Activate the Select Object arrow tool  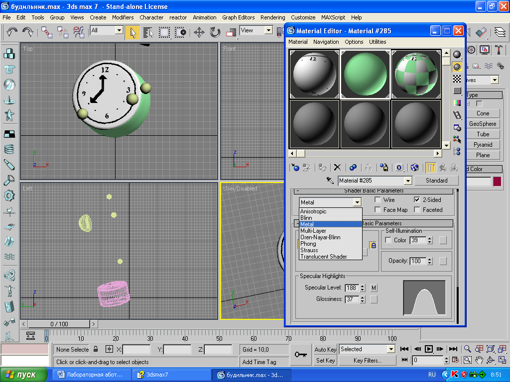coord(132,32)
